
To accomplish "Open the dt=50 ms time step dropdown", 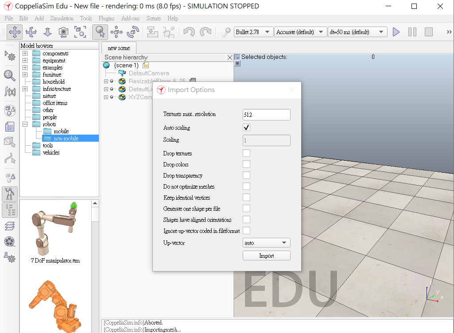I will 357,32.
